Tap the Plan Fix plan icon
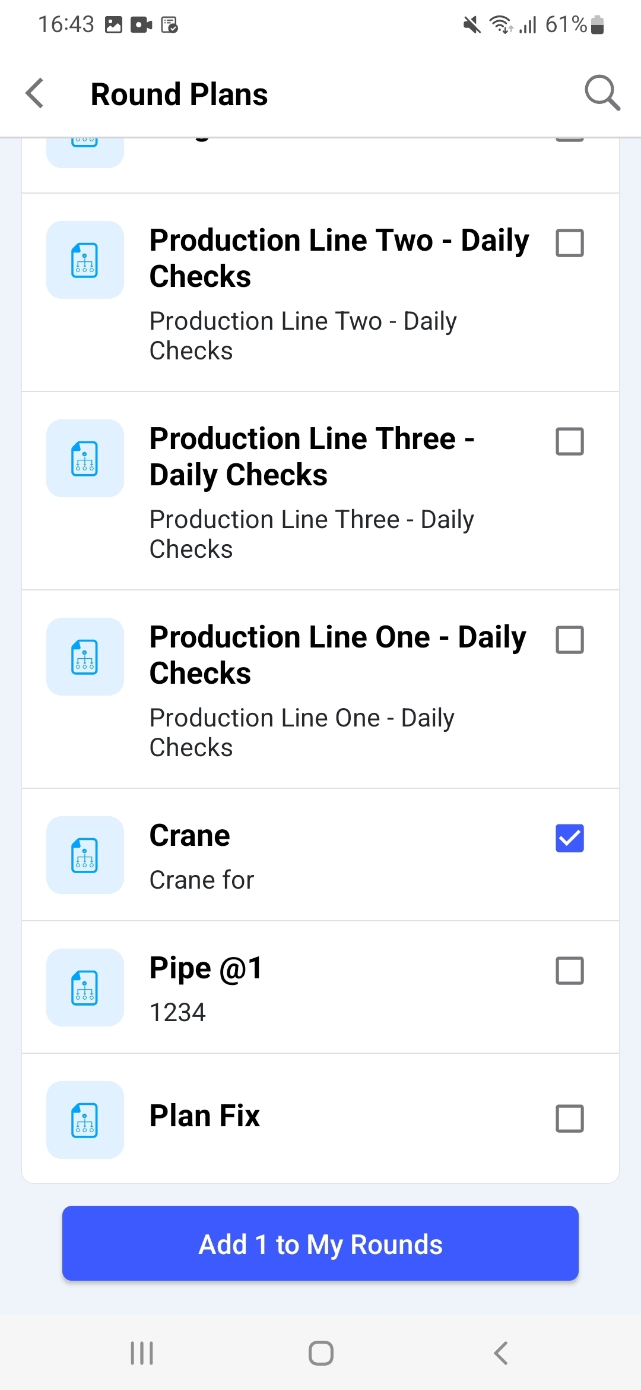The image size is (641, 1390). 85,1120
